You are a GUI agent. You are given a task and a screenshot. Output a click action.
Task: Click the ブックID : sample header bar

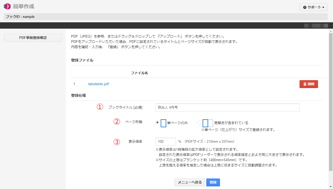click(166, 17)
